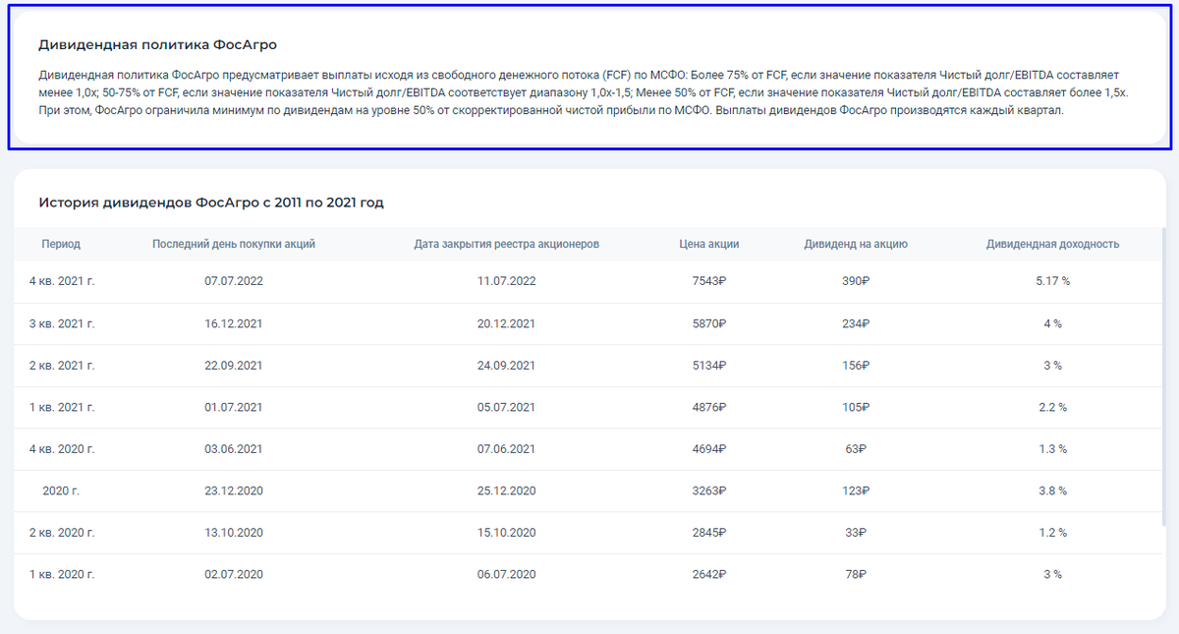Select the '1 кв. 2021 г.' period cell

(x=62, y=407)
